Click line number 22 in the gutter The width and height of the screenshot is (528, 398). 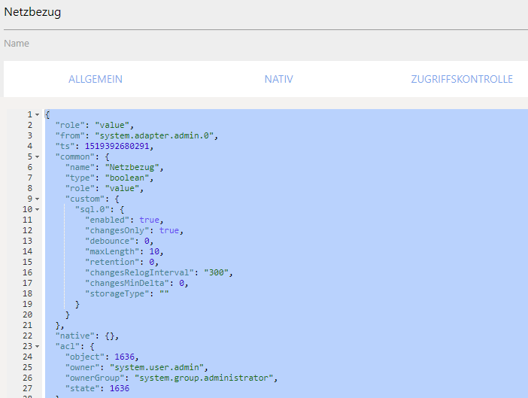(28, 336)
